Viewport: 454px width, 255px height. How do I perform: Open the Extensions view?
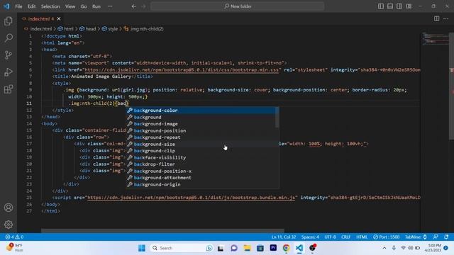coord(9,89)
